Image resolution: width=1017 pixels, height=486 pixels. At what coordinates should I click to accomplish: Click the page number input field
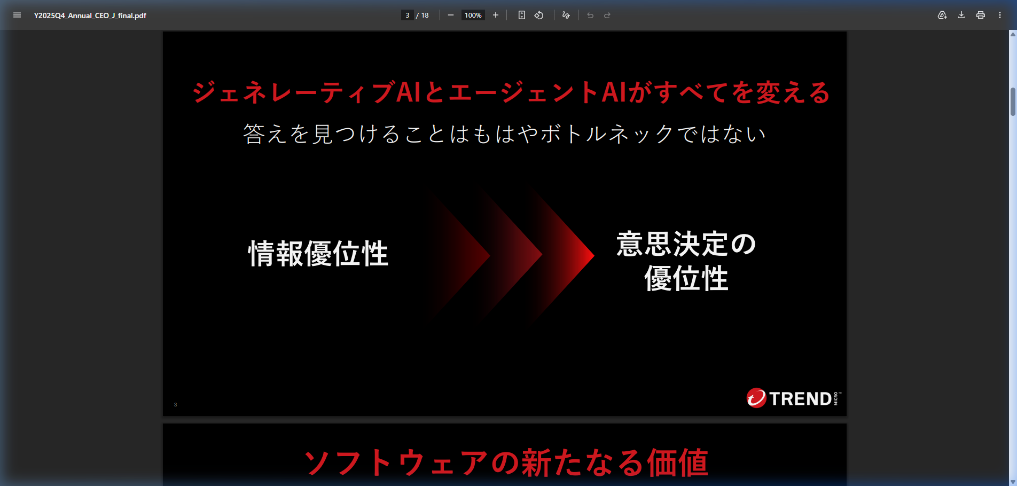[x=407, y=15]
